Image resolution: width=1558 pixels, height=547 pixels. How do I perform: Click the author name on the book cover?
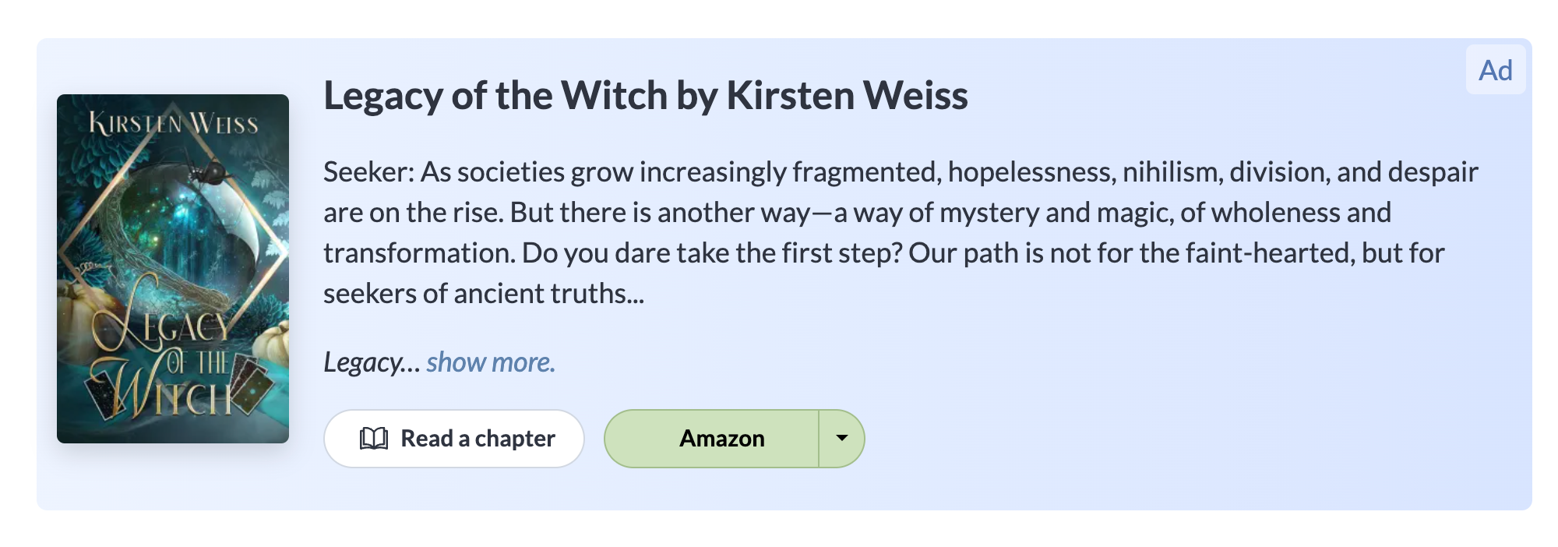[x=173, y=123]
